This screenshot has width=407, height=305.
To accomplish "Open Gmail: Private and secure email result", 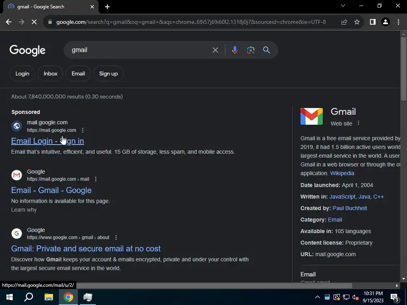I will [x=86, y=249].
